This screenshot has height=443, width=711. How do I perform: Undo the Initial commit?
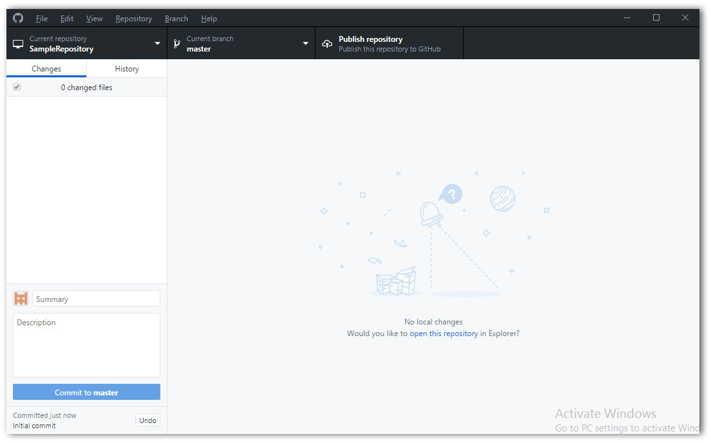147,420
